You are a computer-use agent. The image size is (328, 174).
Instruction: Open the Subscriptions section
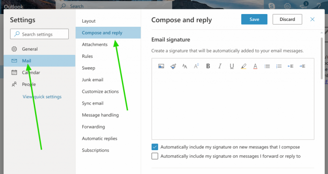point(108,150)
